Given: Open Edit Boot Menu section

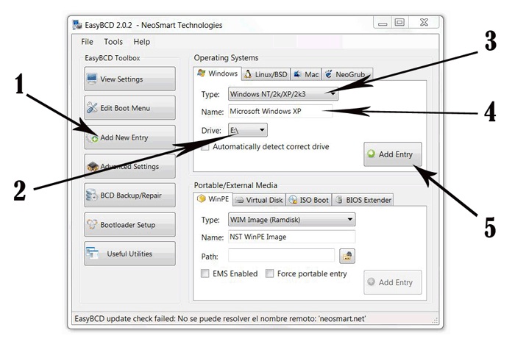Looking at the screenshot, I should click(129, 108).
